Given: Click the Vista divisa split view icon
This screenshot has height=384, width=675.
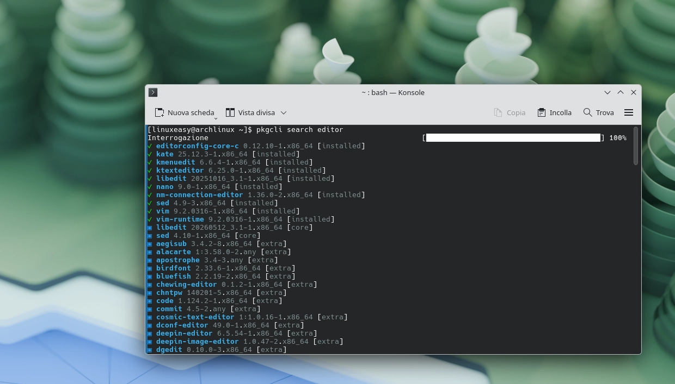Looking at the screenshot, I should pos(230,112).
